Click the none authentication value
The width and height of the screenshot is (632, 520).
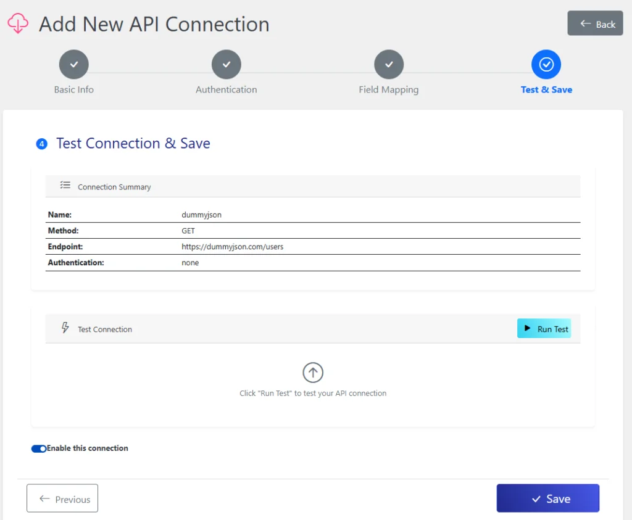(190, 263)
